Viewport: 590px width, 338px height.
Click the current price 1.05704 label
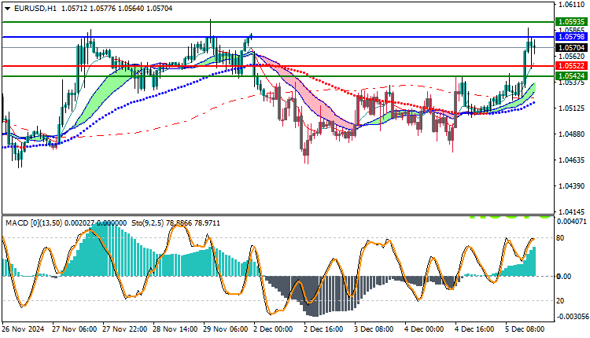pyautogui.click(x=571, y=47)
